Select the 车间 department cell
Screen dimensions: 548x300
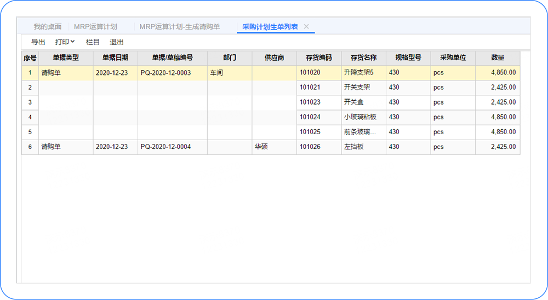pyautogui.click(x=216, y=72)
